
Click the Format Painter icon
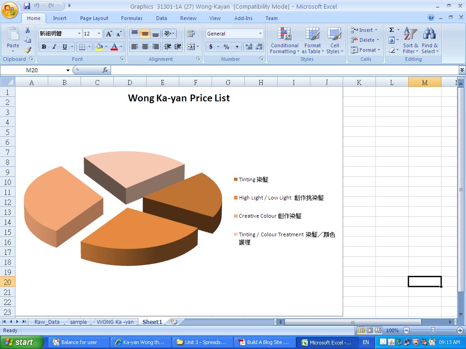pos(27,50)
